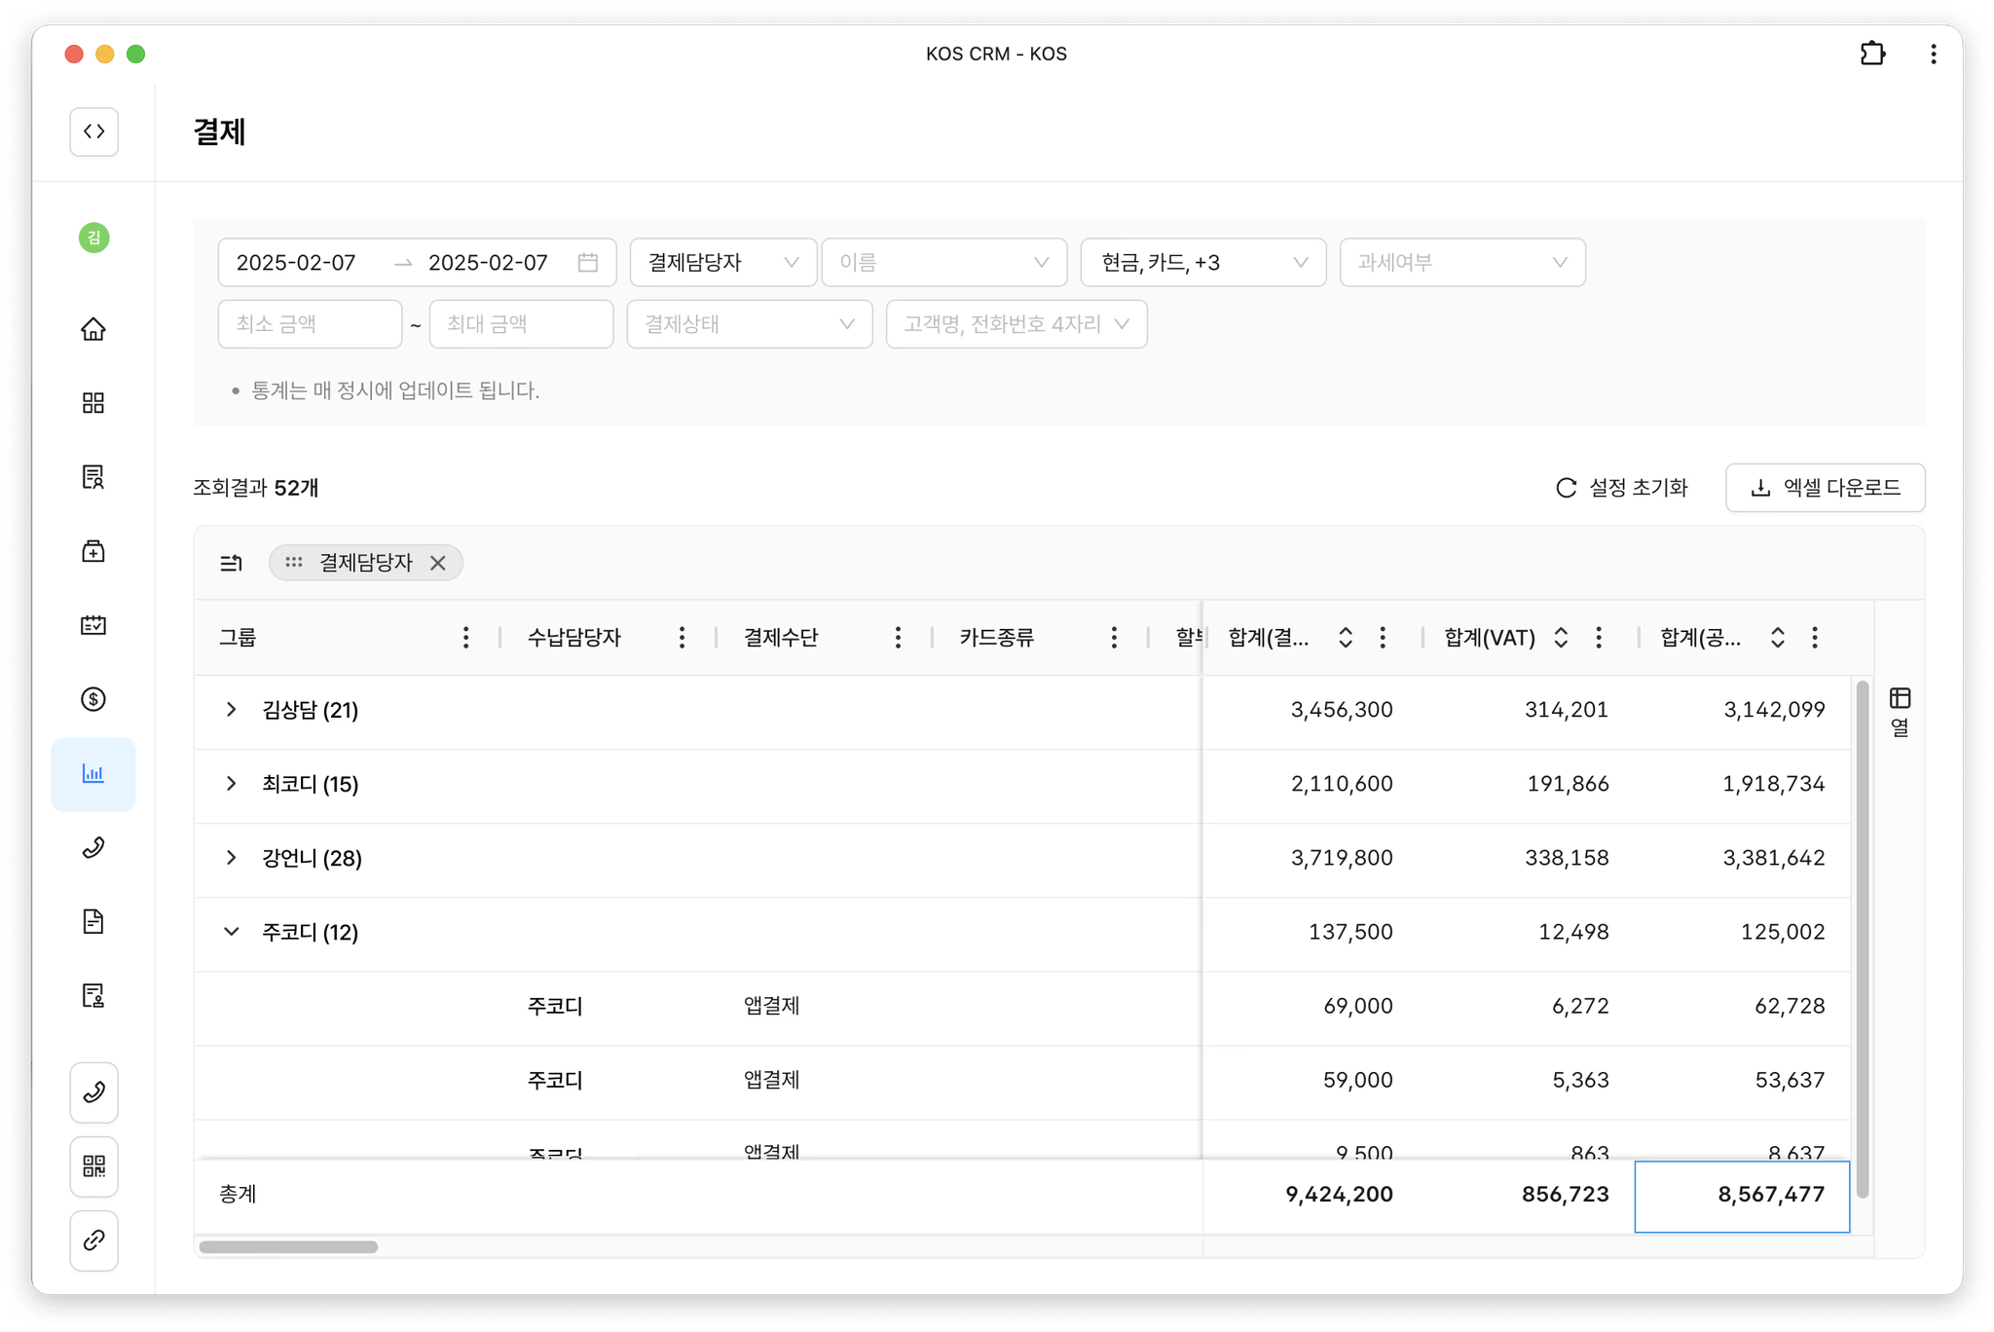This screenshot has height=1332, width=1994.
Task: Open the calendar schedule icon in sidebar
Action: (93, 625)
